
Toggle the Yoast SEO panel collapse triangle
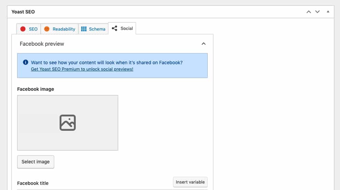coord(328,12)
